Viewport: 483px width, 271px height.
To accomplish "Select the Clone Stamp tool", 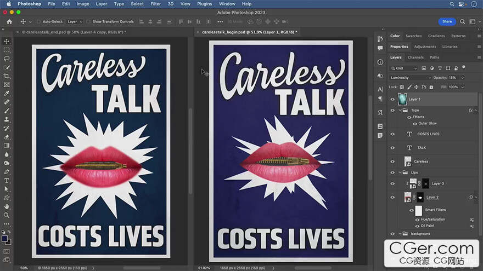I will (x=7, y=119).
